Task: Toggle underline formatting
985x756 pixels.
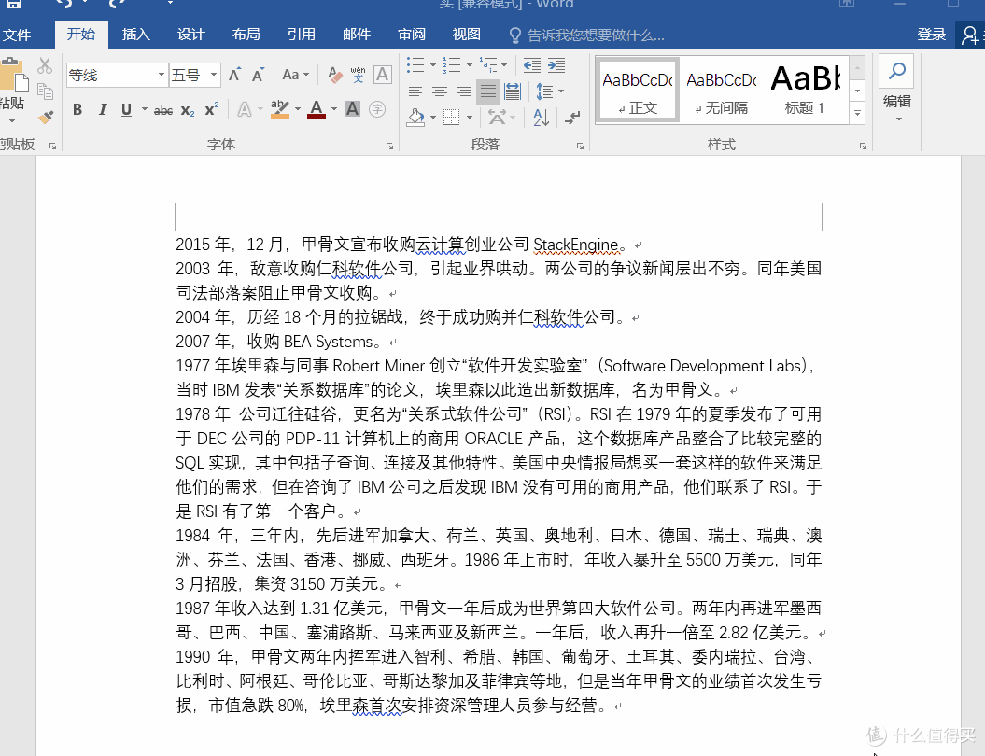Action: click(x=126, y=109)
